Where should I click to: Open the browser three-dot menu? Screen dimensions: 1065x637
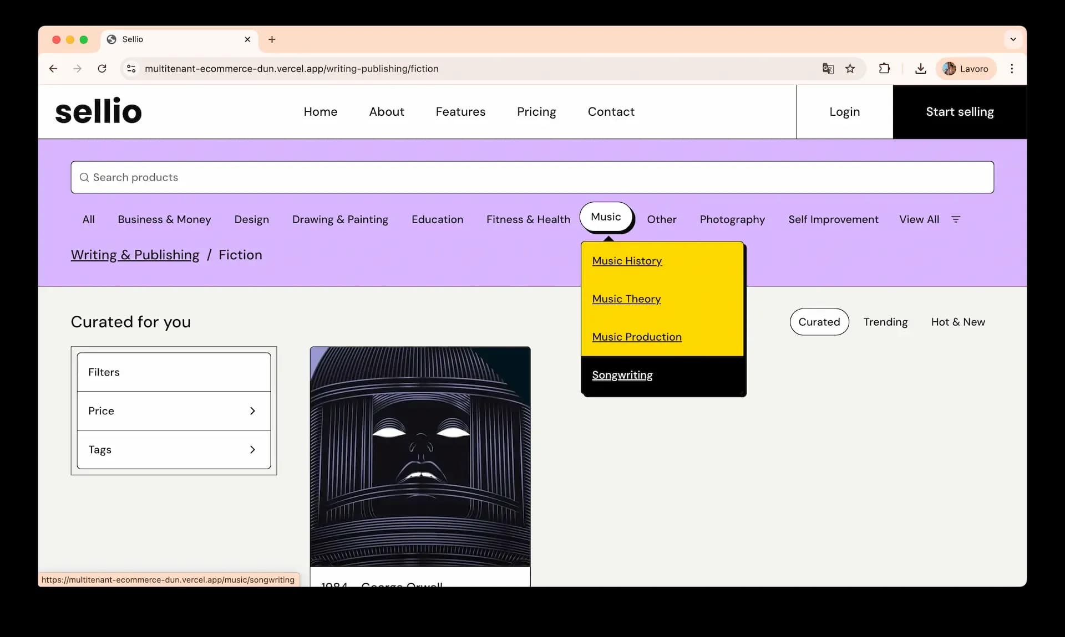coord(1012,68)
